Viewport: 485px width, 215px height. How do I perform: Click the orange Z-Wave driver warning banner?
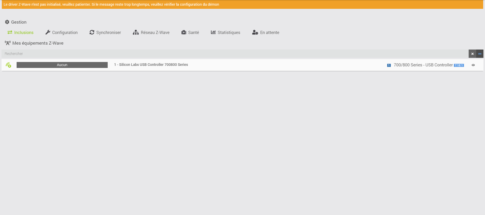pyautogui.click(x=242, y=4)
